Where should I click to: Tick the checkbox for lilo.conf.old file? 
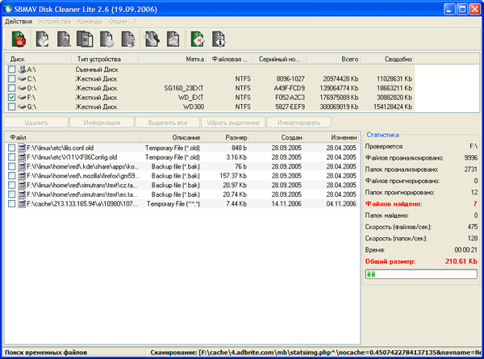[x=11, y=148]
